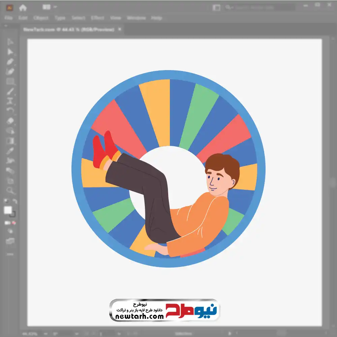
Task: Select the Rectangle tool
Action: (10, 81)
